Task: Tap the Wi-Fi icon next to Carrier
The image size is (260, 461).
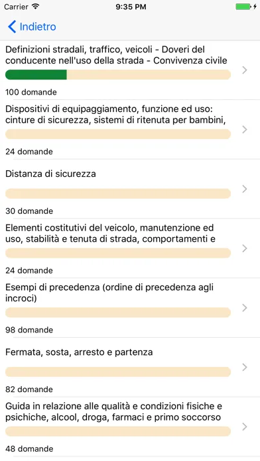Action: pyautogui.click(x=35, y=7)
